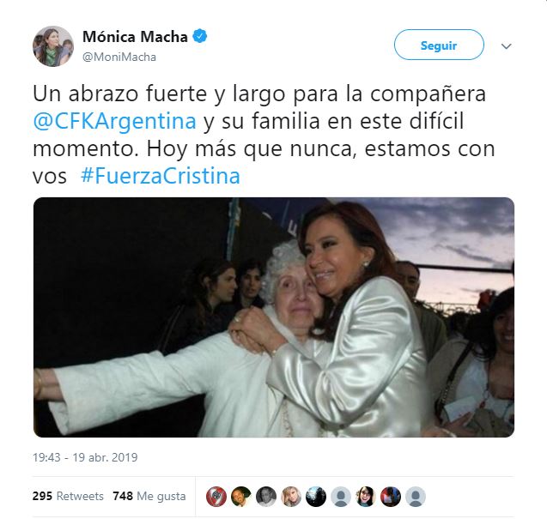This screenshot has width=547, height=519.
Task: Open the red-and-white crest liker avatar
Action: 216,497
